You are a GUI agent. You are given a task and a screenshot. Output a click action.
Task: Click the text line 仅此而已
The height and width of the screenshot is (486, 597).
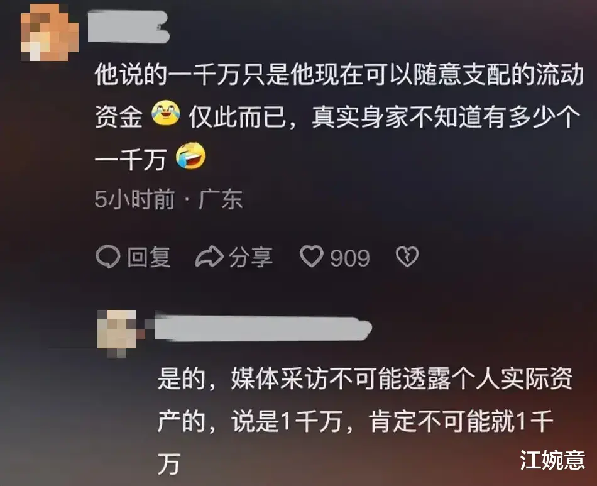238,117
